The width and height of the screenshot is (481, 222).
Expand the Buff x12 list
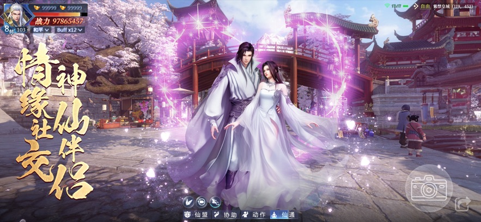[x=69, y=30]
